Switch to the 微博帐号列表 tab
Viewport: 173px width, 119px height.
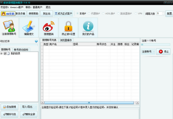pyautogui.click(x=49, y=40)
